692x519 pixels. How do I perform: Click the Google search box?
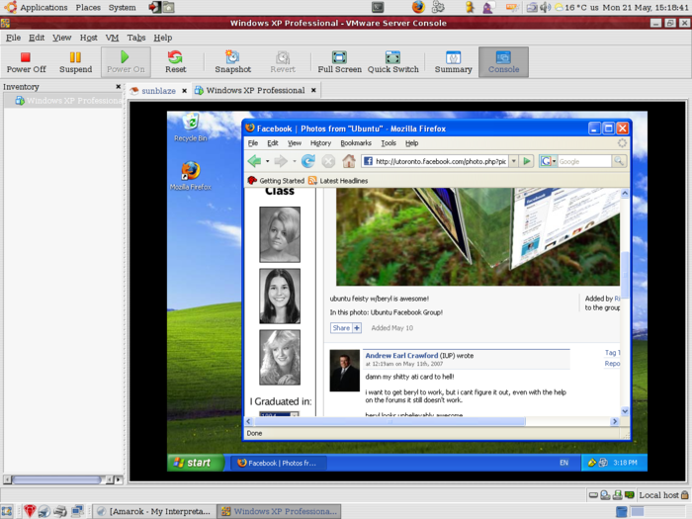click(584, 161)
